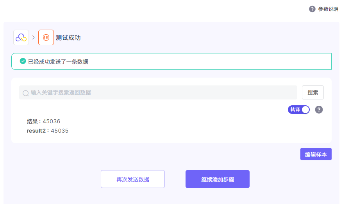This screenshot has height=204, width=341.
Task: Click the 测试成功 title text
Action: click(x=68, y=37)
